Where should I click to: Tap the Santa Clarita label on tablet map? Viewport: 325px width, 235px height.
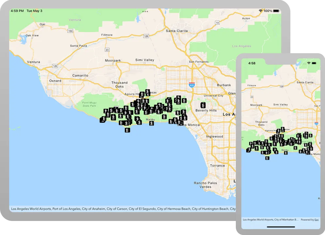coord(177,31)
